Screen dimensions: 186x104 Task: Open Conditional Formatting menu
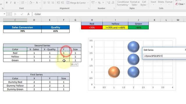(123, 3)
